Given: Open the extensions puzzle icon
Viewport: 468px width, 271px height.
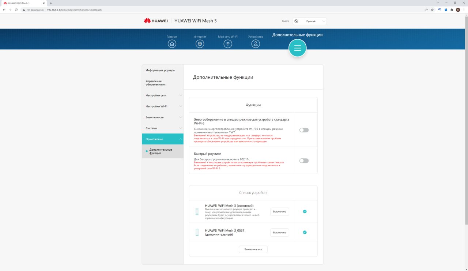Looking at the screenshot, I should pyautogui.click(x=452, y=10).
